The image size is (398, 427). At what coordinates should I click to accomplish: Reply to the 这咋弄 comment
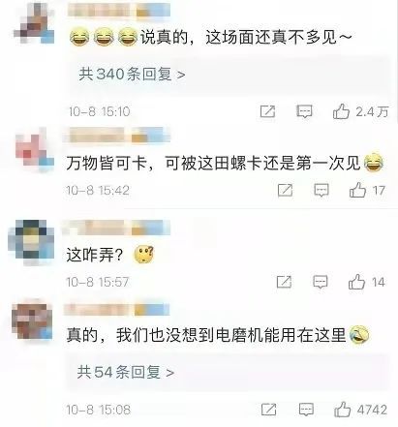pyautogui.click(x=321, y=282)
